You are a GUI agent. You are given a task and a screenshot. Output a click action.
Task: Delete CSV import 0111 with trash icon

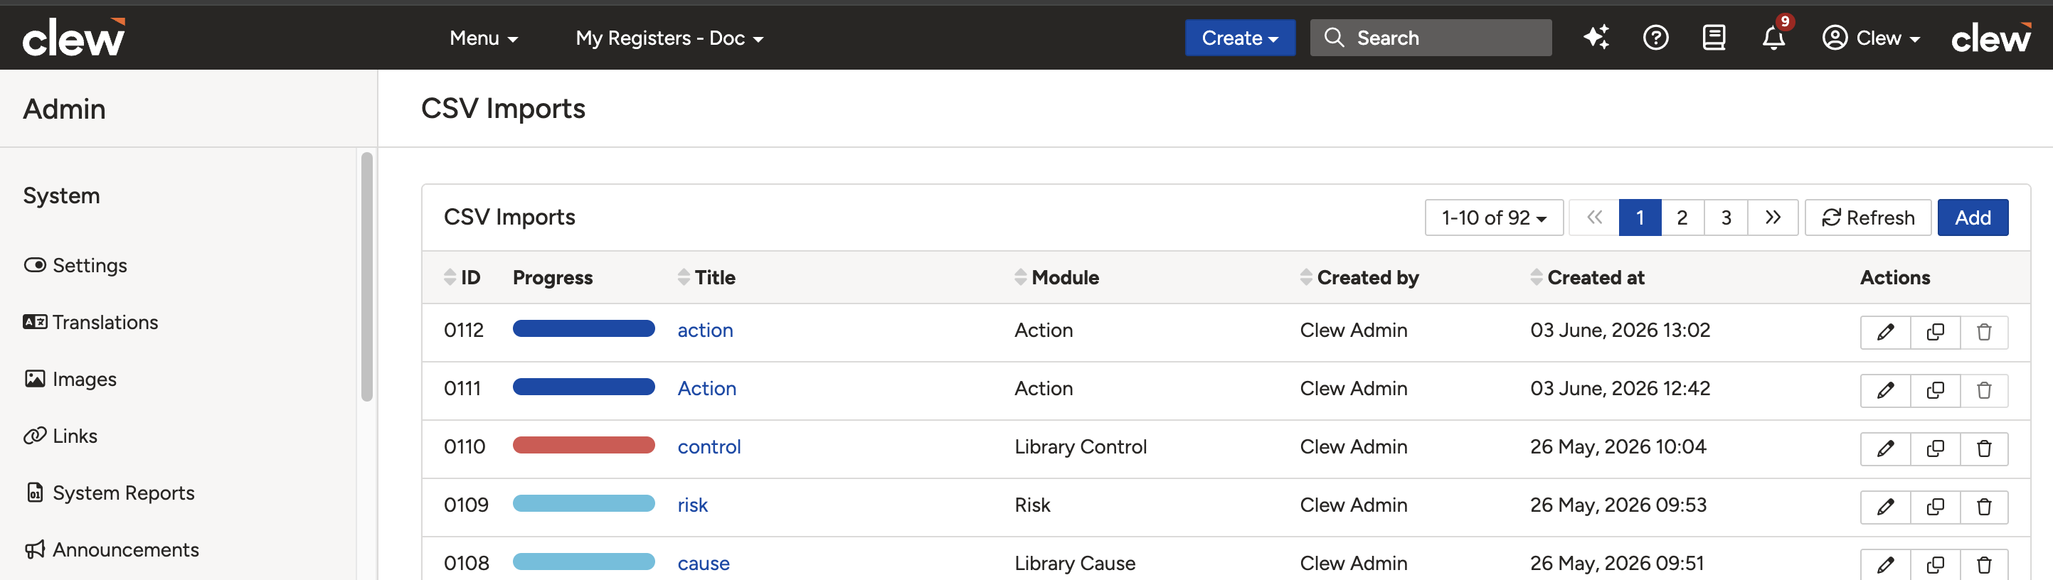pyautogui.click(x=1984, y=390)
